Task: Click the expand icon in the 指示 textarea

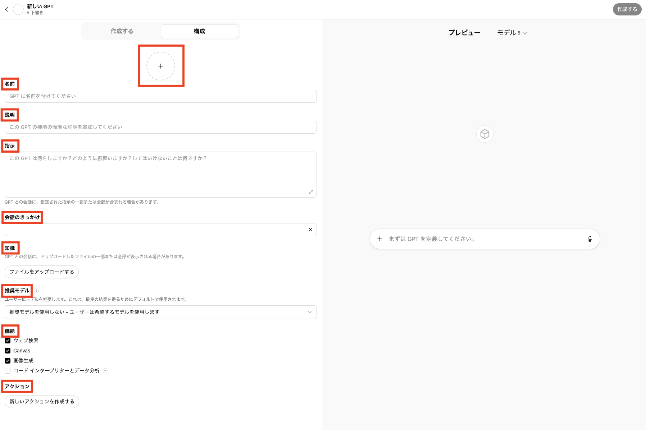Action: tap(311, 192)
